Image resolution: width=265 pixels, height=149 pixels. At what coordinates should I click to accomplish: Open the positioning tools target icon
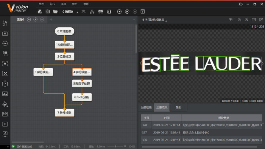click(5, 44)
